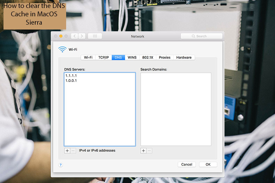Open the TCP/IP tab
Image resolution: width=275 pixels, height=183 pixels.
[x=103, y=57]
